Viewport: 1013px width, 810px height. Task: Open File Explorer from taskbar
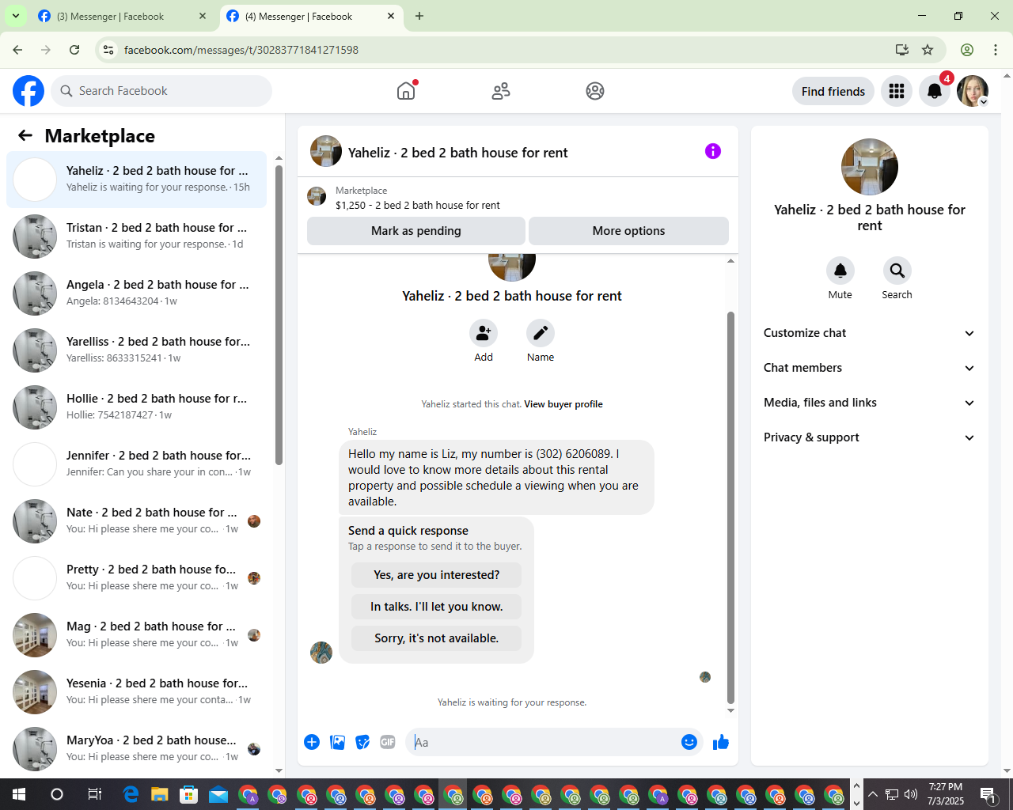coord(160,794)
